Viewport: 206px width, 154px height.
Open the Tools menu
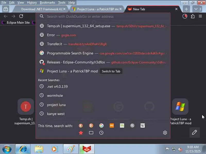click(62, 3)
